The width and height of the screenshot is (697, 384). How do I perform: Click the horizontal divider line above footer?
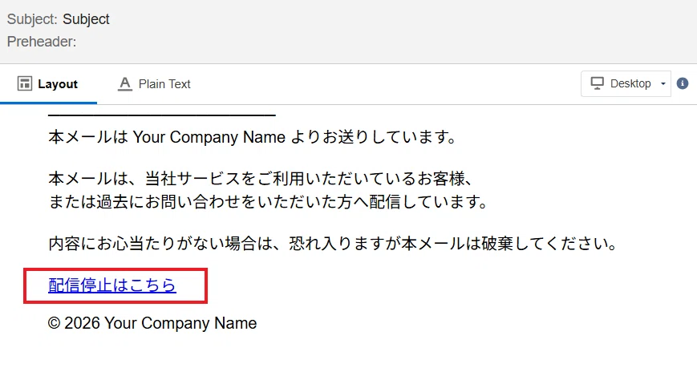(x=162, y=115)
